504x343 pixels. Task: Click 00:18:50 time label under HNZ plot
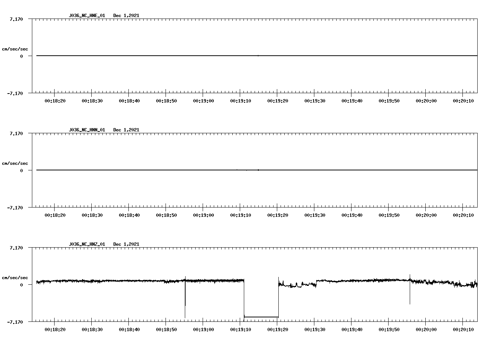(166, 330)
